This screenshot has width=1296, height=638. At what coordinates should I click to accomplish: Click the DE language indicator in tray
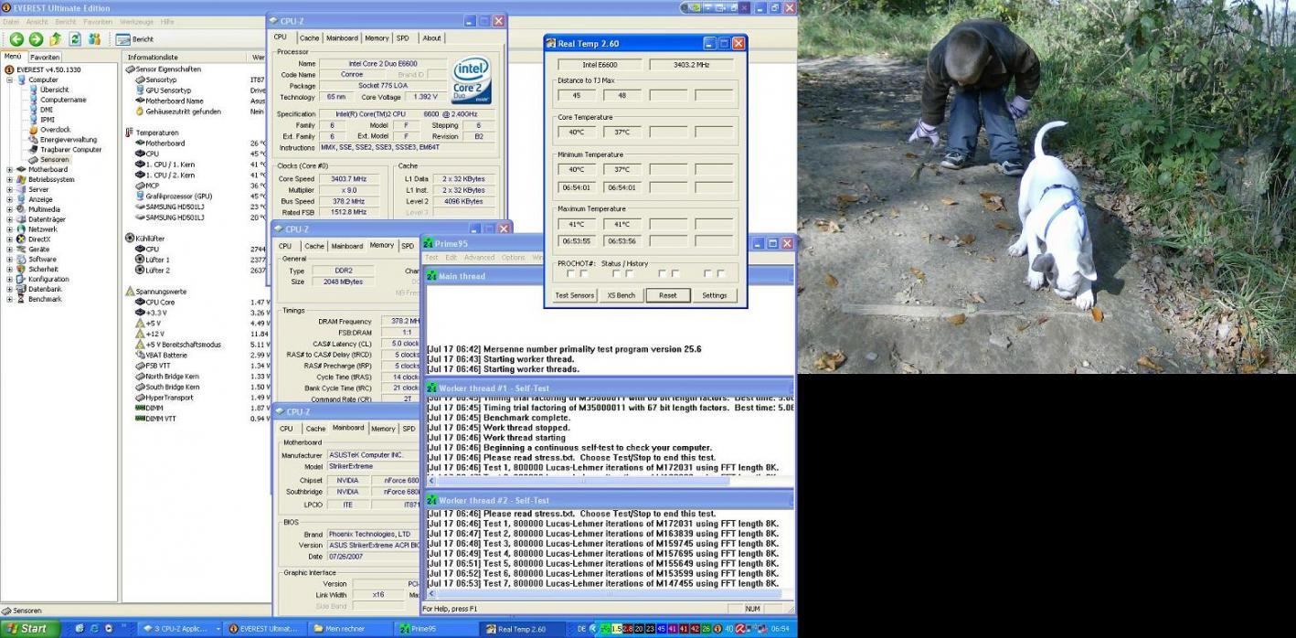pos(581,629)
